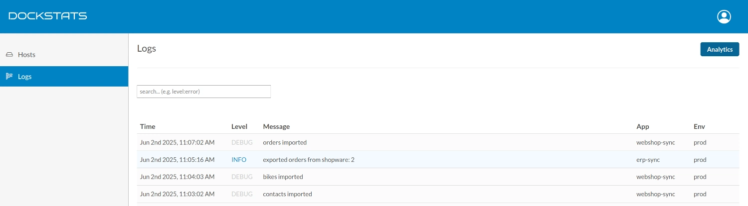Click the INFO level label
This screenshot has height=206, width=748.
pyautogui.click(x=239, y=160)
